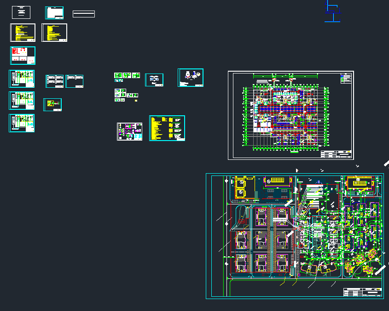Select the large cyan sheet with yellow legend text
The height and width of the screenshot is (311, 389).
[x=167, y=128]
